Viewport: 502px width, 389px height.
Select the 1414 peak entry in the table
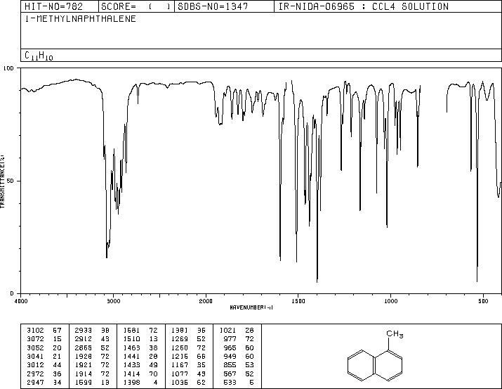(x=140, y=374)
